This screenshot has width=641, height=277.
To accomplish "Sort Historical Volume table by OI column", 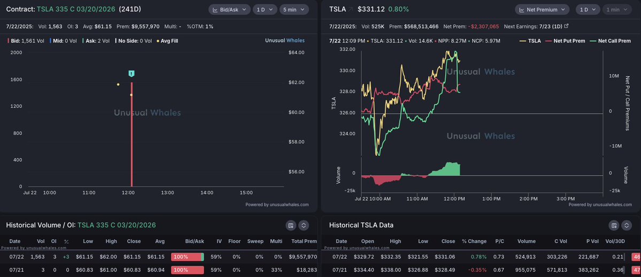I will [53, 241].
